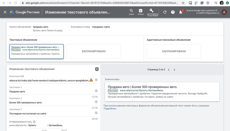Refresh the Google Ads page data

(x=165, y=12)
